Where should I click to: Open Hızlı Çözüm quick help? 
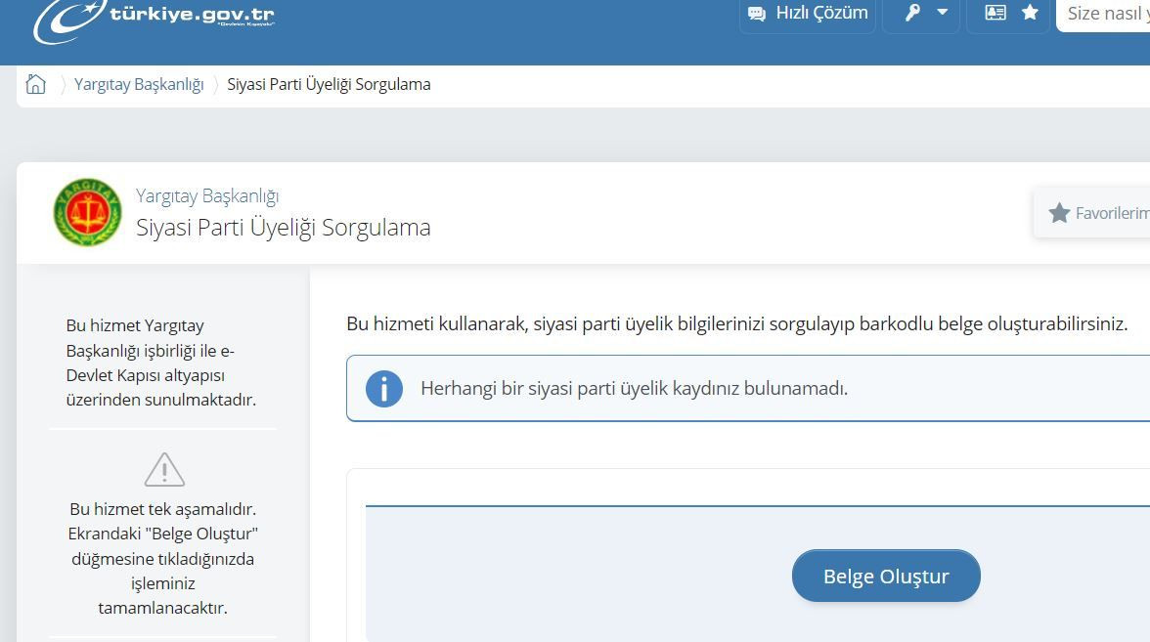coord(808,14)
